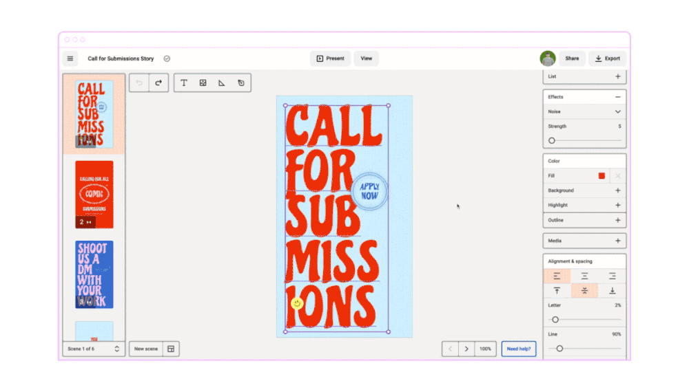Select the light blue scene 4 thumbnail
The width and height of the screenshot is (689, 392).
(94, 331)
